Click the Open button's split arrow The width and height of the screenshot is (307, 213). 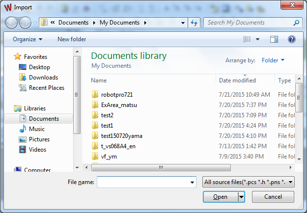coord(241,197)
